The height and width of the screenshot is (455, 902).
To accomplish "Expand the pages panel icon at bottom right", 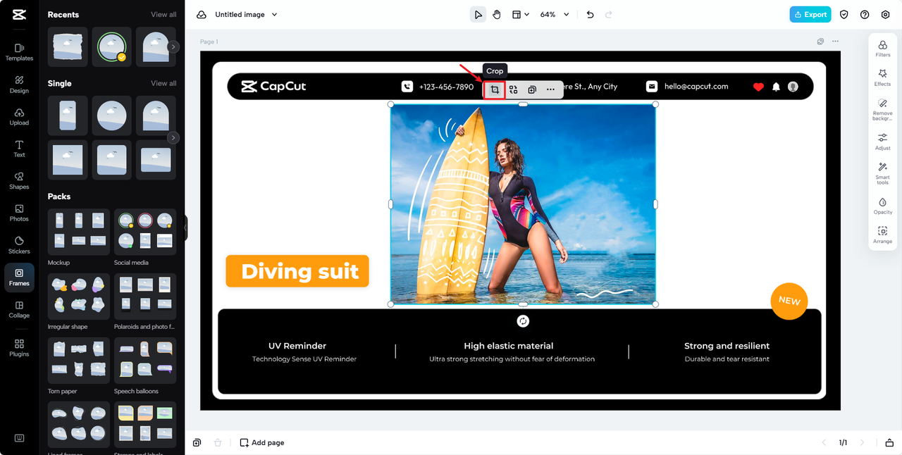I will coord(889,442).
